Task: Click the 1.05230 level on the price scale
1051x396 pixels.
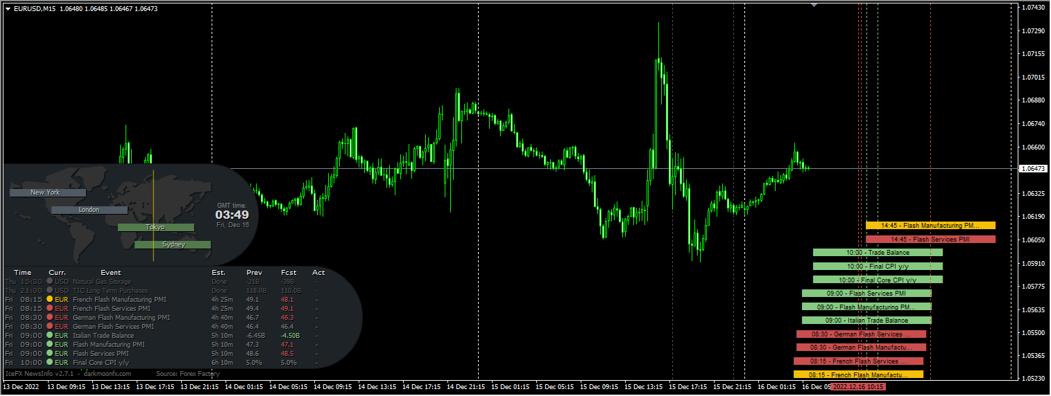Action: pyautogui.click(x=1034, y=379)
